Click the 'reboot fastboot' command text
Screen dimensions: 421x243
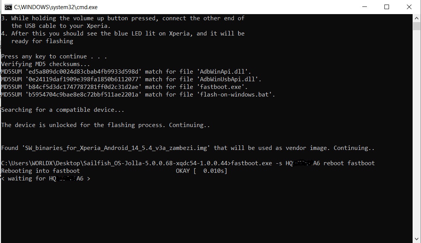(349, 163)
